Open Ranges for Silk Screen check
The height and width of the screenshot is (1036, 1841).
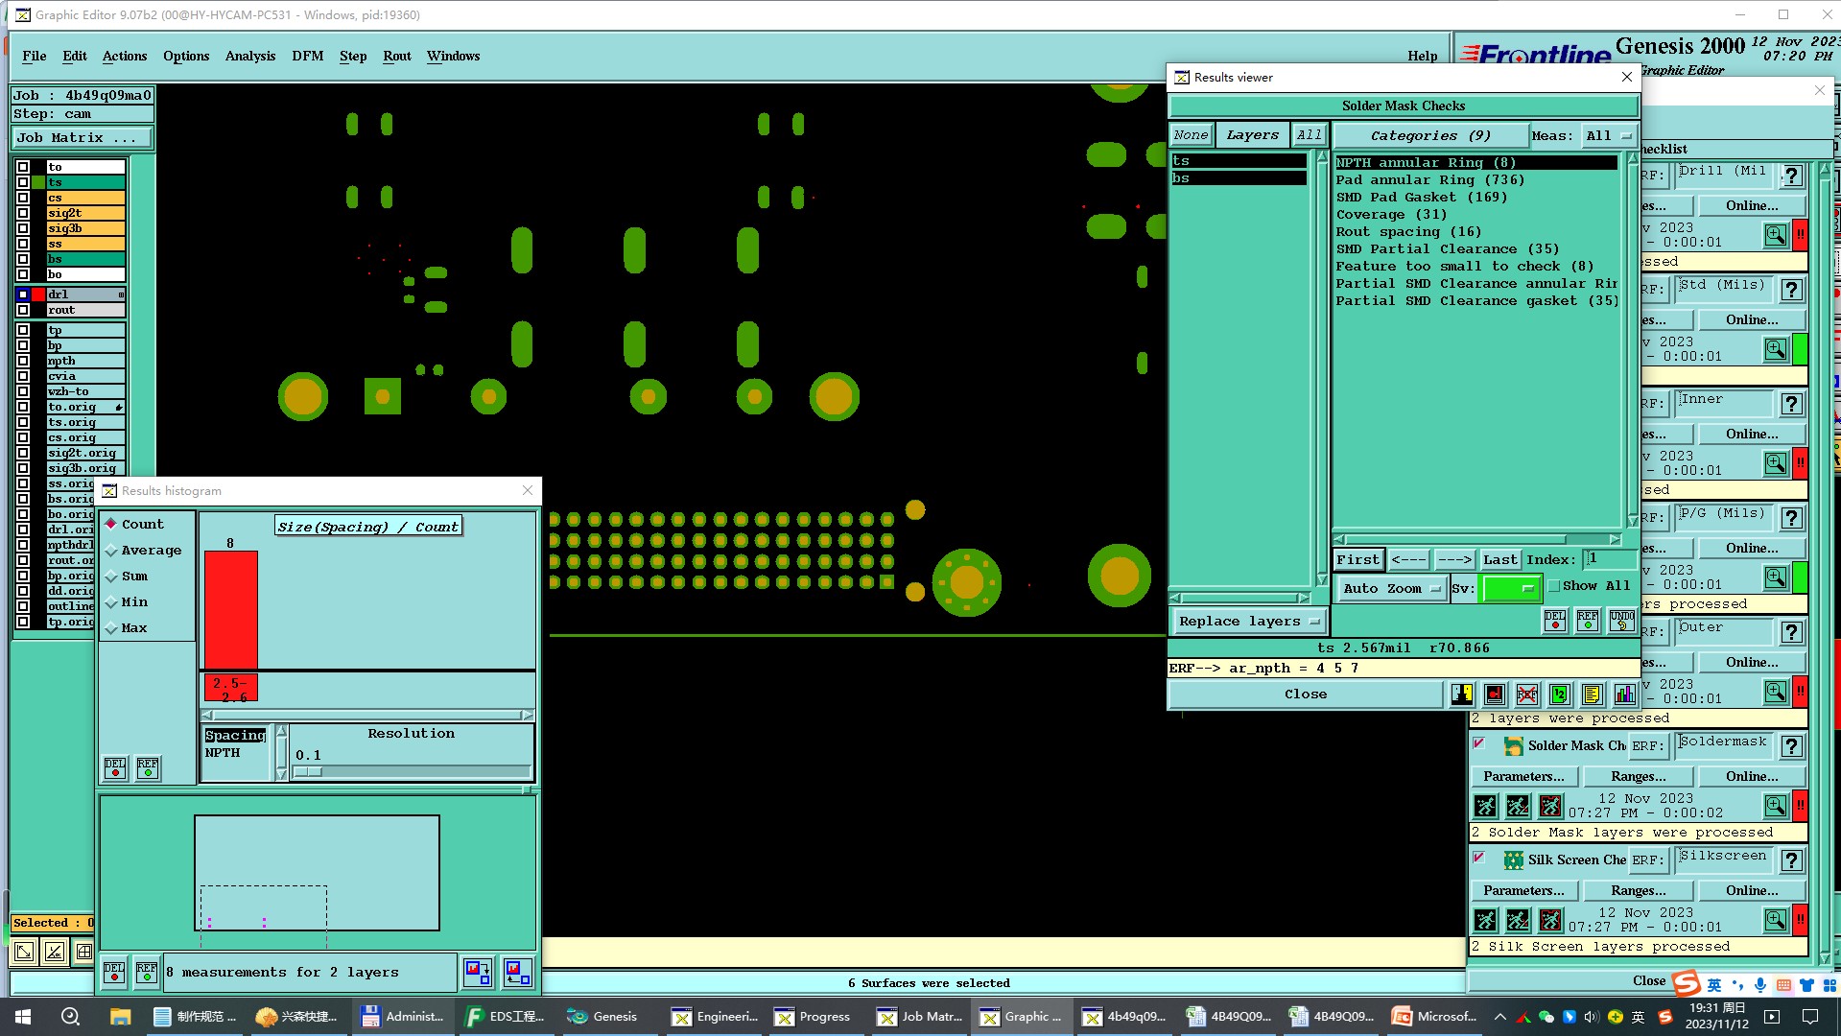pos(1638,890)
